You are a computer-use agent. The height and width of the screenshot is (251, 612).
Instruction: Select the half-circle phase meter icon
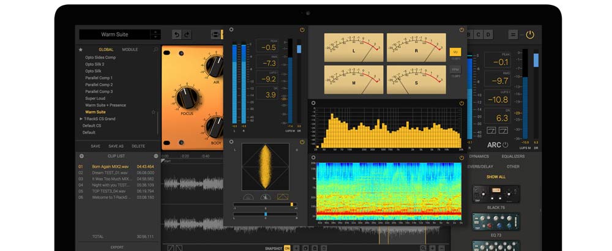pyautogui.click(x=248, y=197)
